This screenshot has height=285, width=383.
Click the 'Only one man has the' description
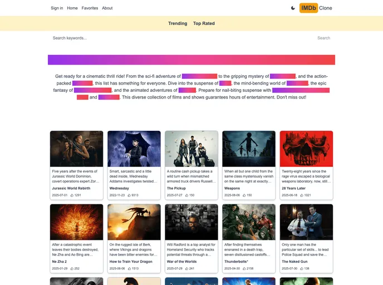(305, 249)
